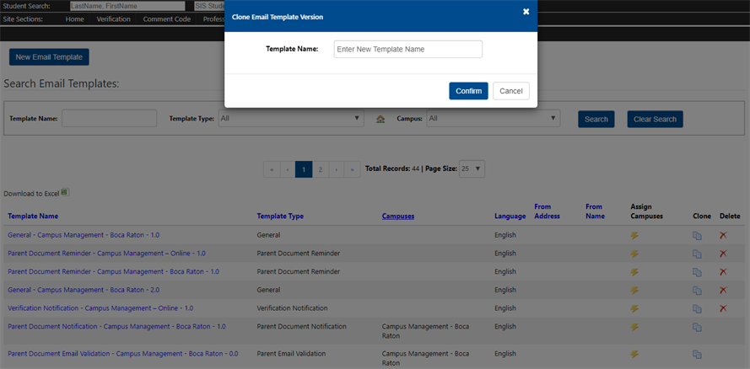
Task: Jump to the first page of results
Action: pyautogui.click(x=272, y=169)
